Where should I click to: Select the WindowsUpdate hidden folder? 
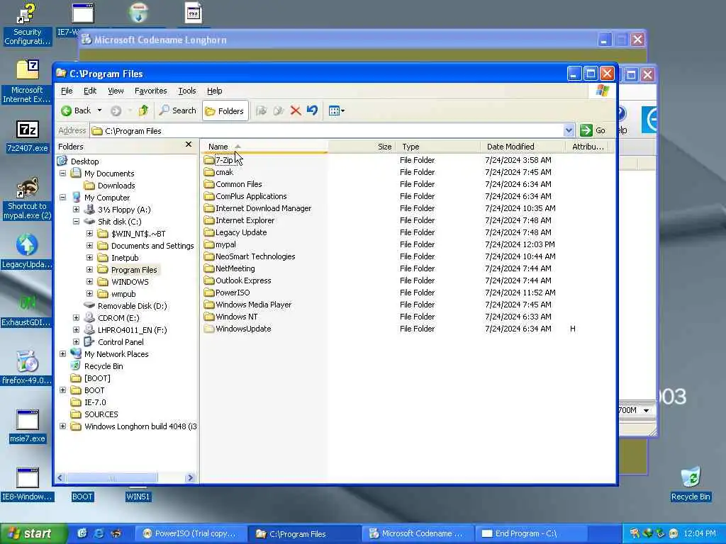238,329
